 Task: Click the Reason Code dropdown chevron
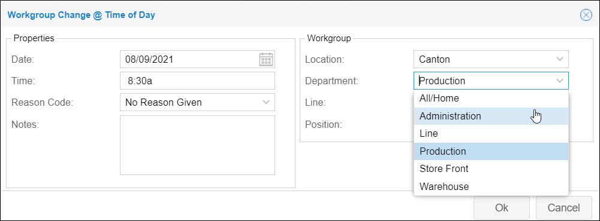pos(266,102)
